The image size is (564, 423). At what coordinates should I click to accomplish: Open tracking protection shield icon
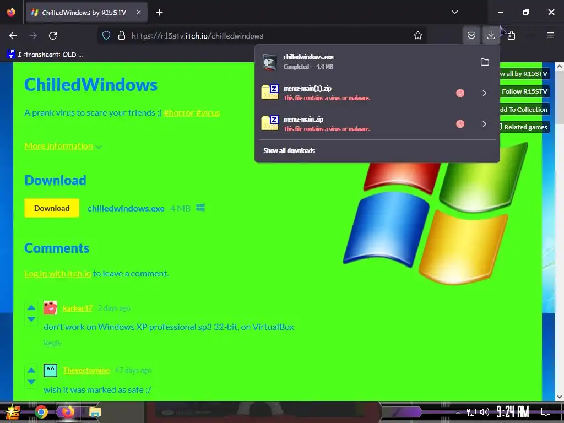(106, 36)
